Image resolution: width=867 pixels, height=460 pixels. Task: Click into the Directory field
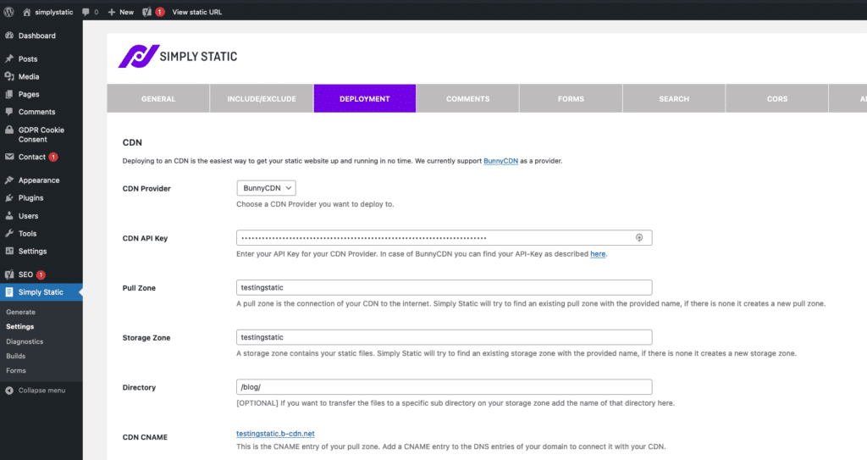tap(444, 387)
